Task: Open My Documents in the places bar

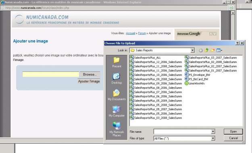Action: 117,95
